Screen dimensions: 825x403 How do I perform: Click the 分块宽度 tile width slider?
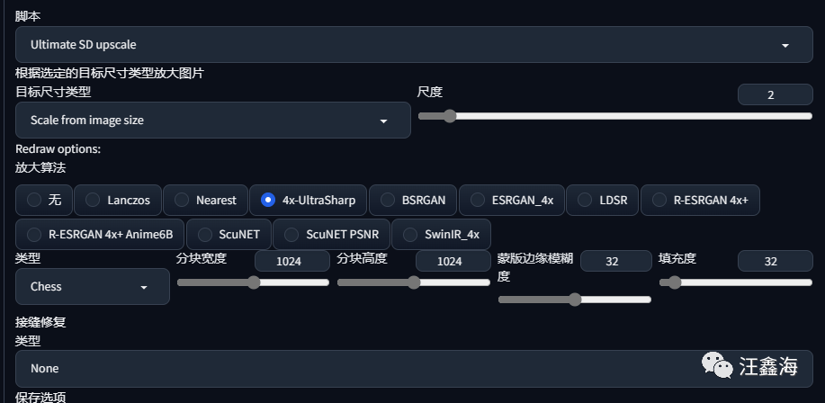click(253, 282)
